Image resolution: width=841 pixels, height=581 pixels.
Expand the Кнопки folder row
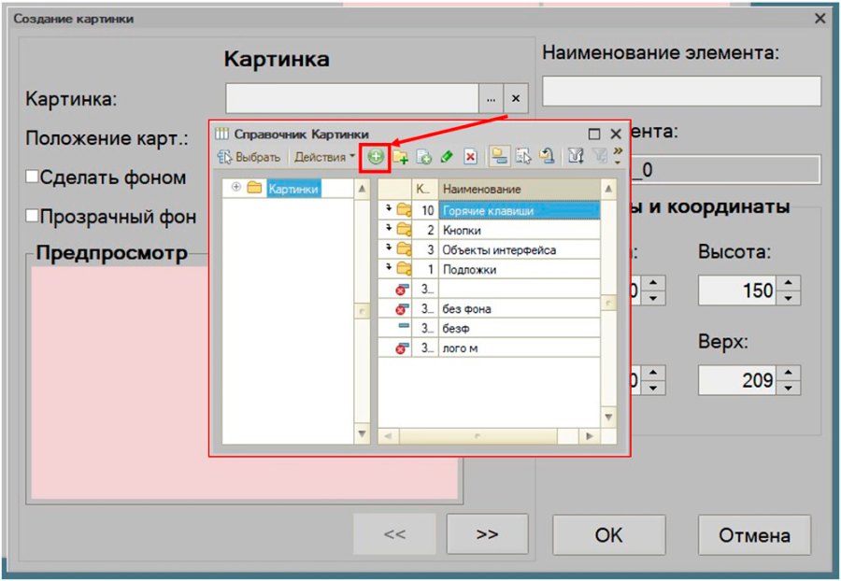coord(389,227)
